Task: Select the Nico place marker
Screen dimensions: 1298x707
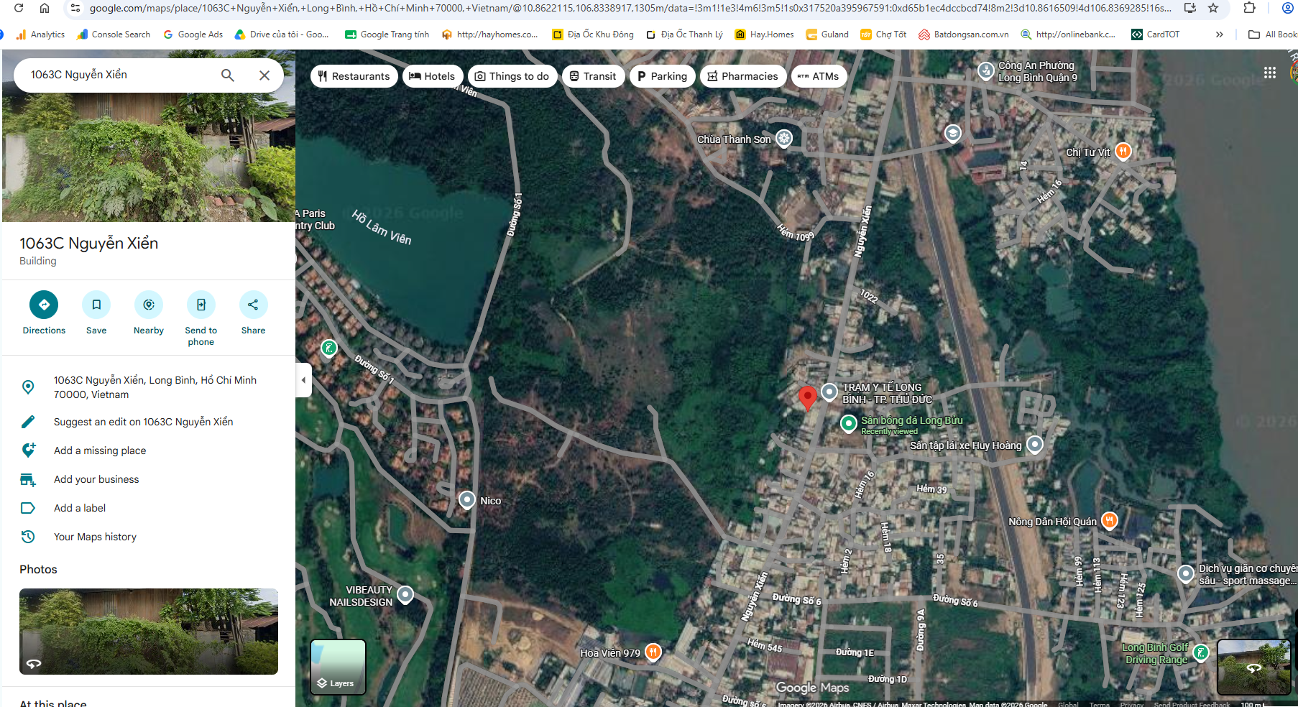Action: tap(467, 499)
